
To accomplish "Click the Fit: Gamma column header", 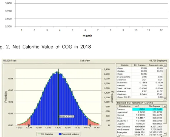I will [139, 65].
